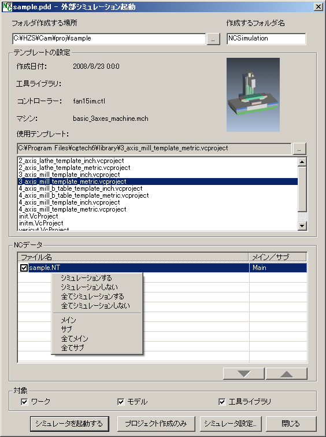Select 全てサブ in the context menu
Screen dimensions: 326x437
[x=72, y=348]
